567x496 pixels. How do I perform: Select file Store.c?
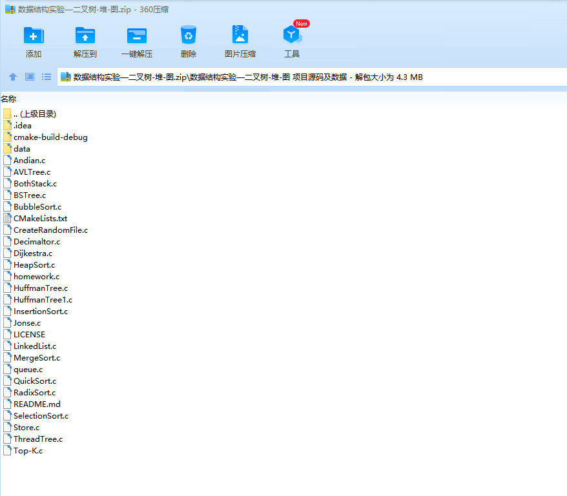coord(21,428)
